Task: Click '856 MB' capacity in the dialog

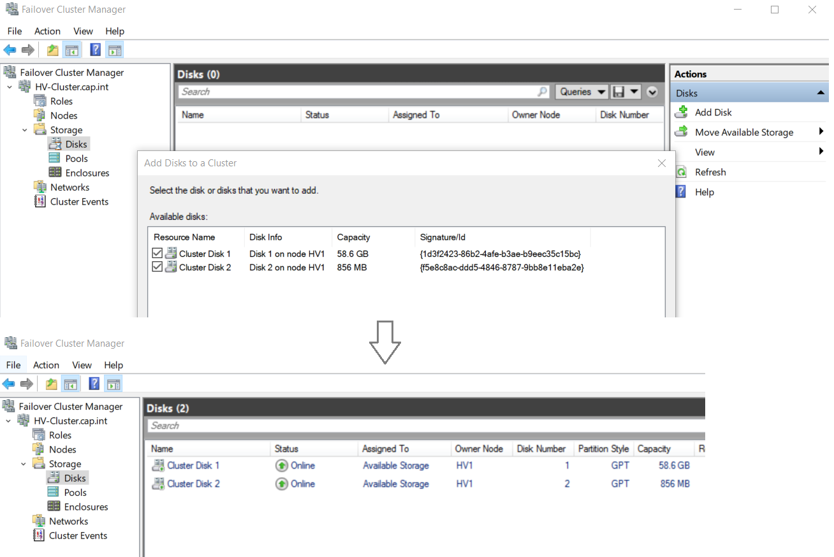Action: pos(352,268)
